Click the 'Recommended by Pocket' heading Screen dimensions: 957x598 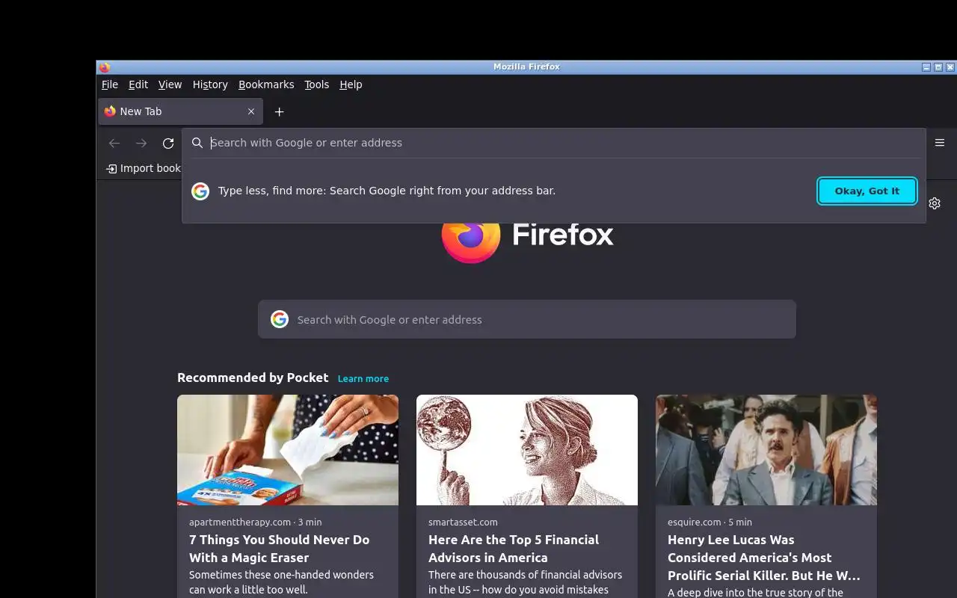[x=253, y=377]
